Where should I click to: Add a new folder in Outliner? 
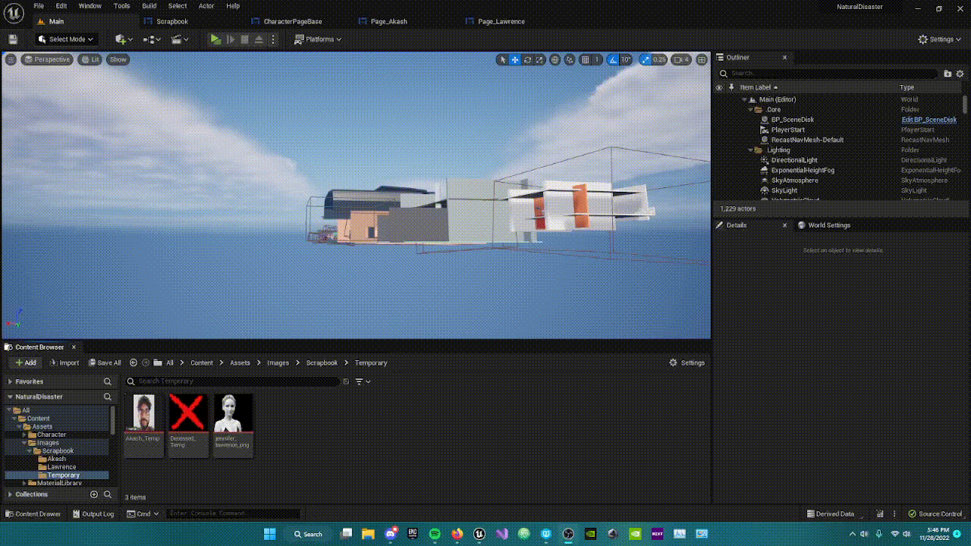[x=947, y=74]
